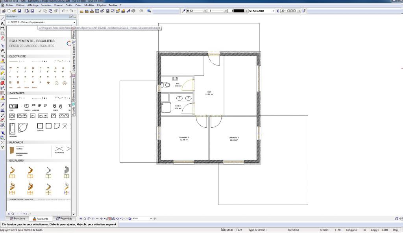Open the pen thickness 0.13 dropdown

pyautogui.click(x=205, y=11)
